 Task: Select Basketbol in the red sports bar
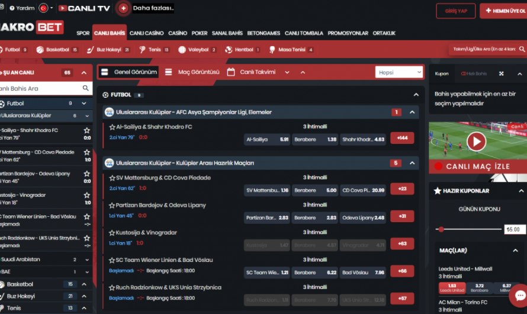tap(57, 50)
